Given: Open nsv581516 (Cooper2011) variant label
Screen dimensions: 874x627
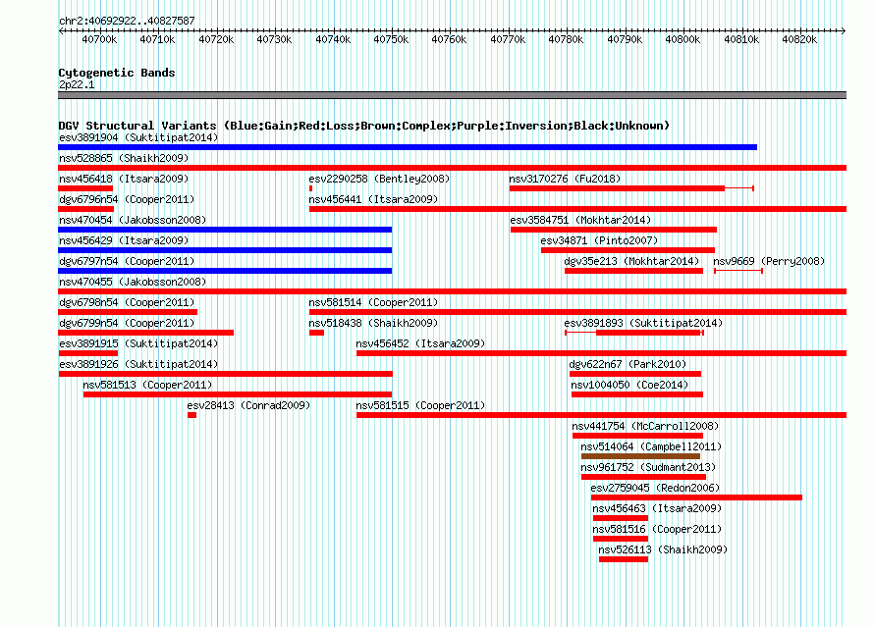Looking at the screenshot, I should pyautogui.click(x=657, y=529).
